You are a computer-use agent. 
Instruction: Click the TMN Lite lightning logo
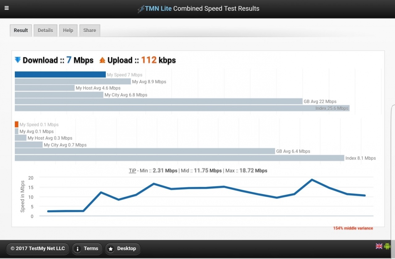(x=141, y=9)
